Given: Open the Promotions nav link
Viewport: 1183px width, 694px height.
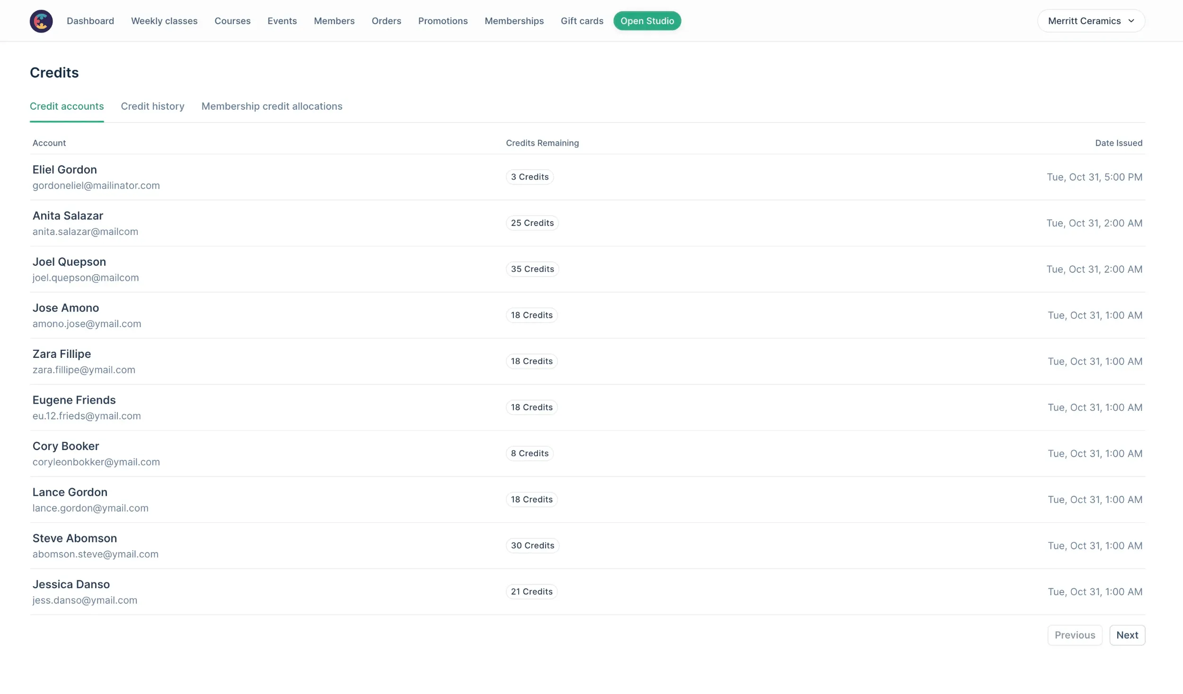Looking at the screenshot, I should pyautogui.click(x=442, y=21).
